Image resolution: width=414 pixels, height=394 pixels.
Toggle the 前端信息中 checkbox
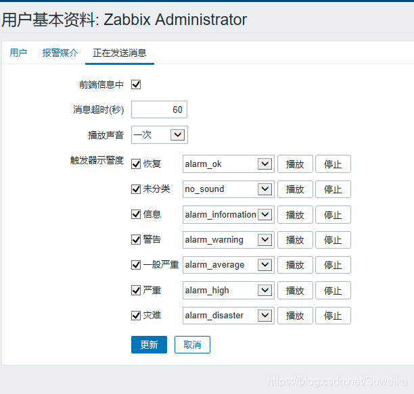(x=136, y=84)
